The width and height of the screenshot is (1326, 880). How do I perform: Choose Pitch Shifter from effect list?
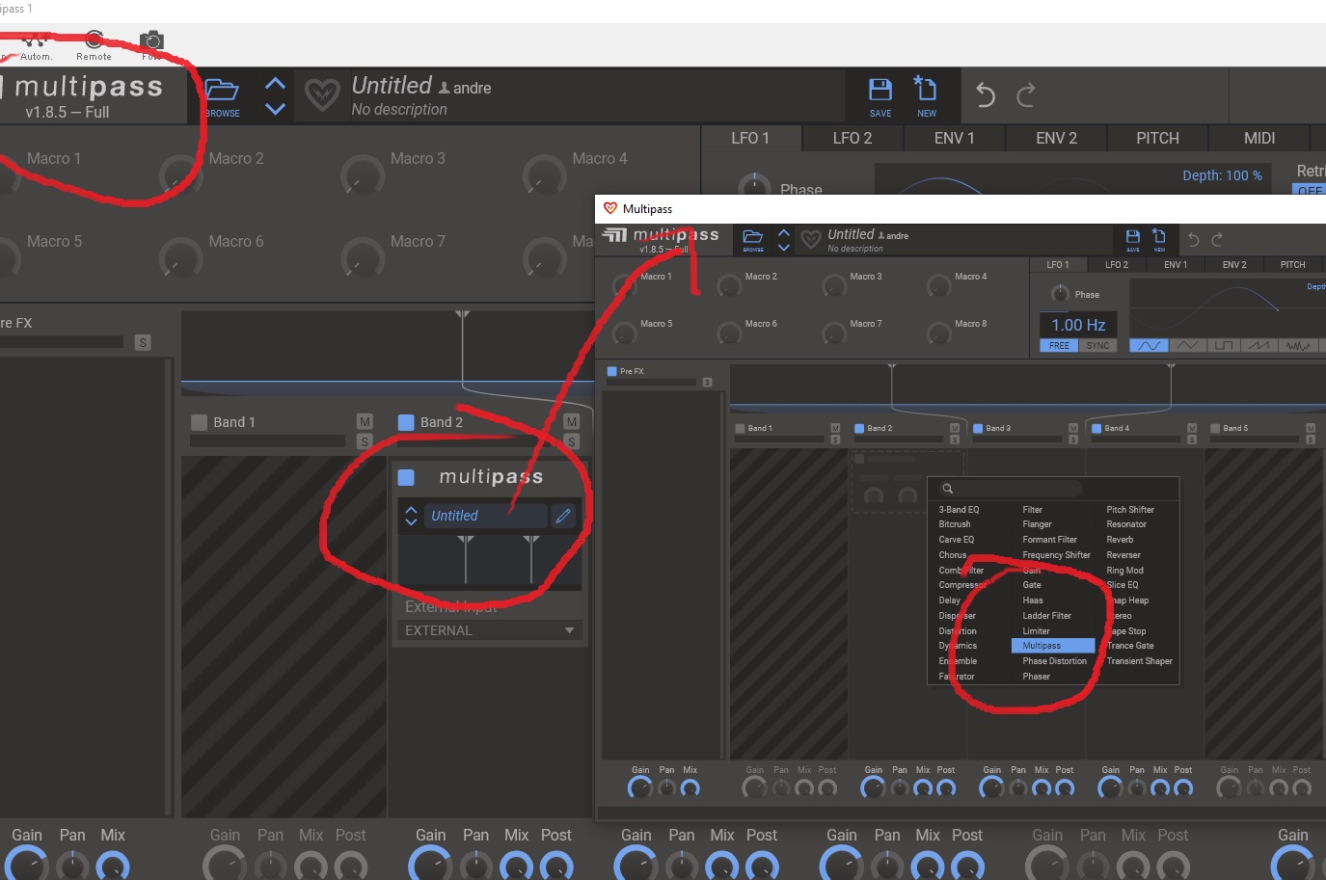point(1130,510)
